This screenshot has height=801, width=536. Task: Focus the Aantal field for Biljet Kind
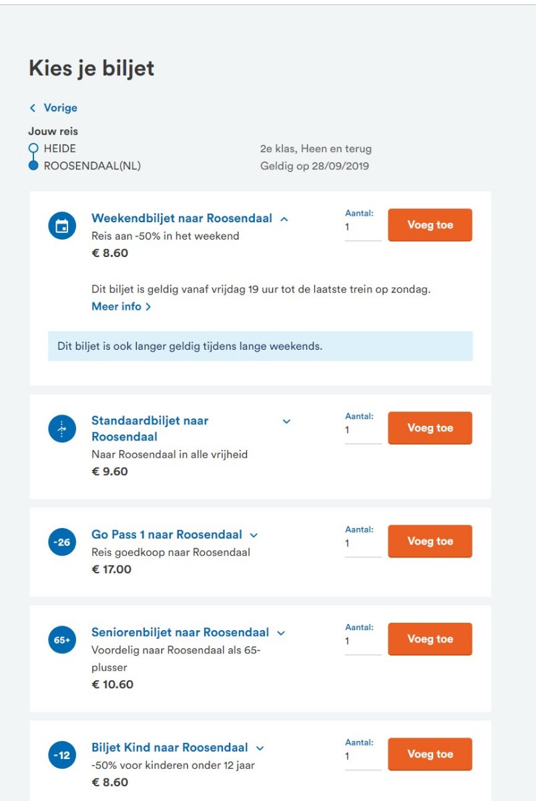pos(363,757)
